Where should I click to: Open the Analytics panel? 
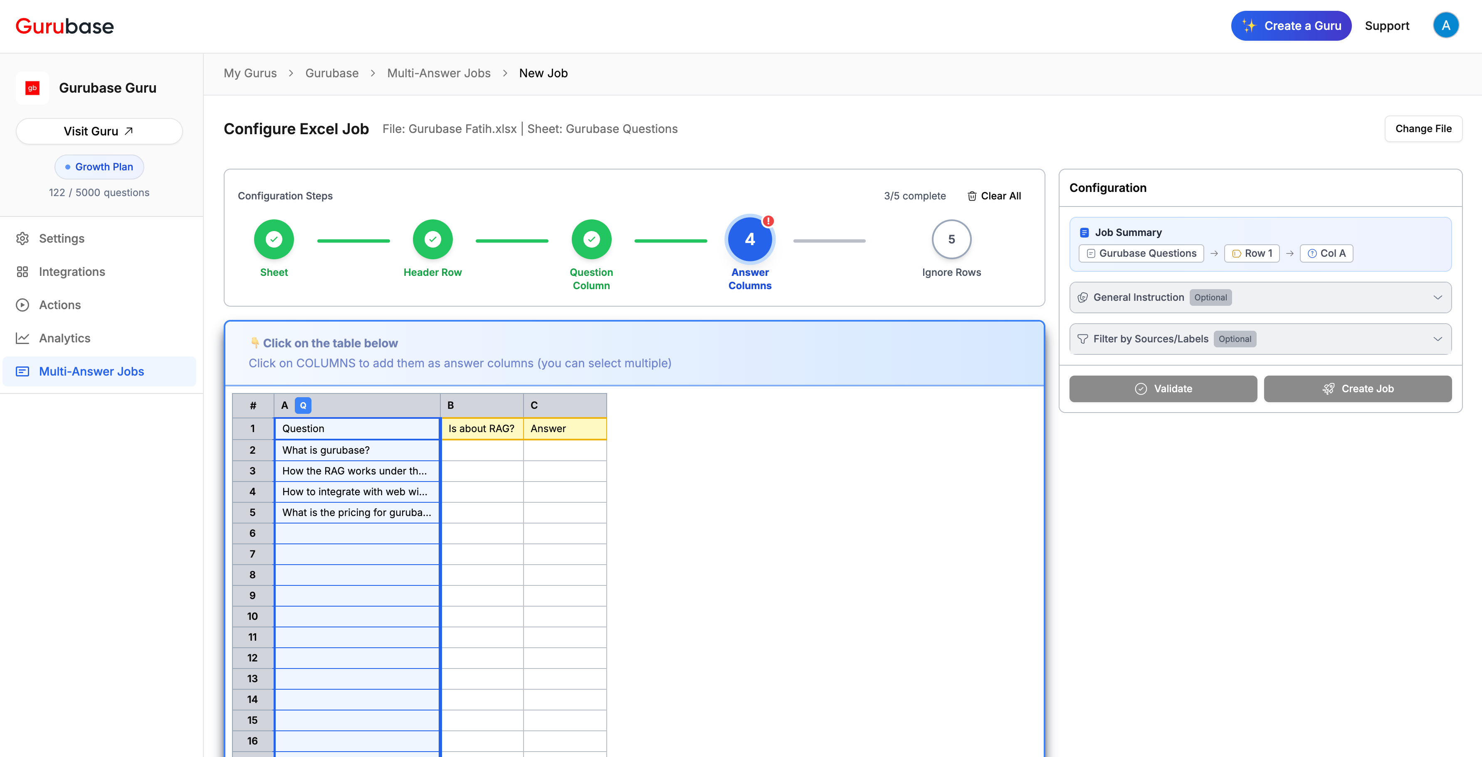(x=64, y=338)
